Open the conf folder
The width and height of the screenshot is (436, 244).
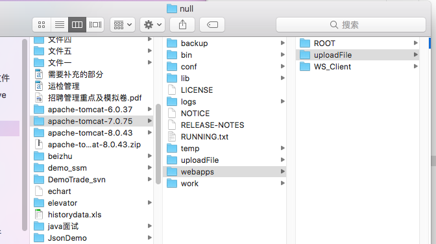tap(224, 66)
